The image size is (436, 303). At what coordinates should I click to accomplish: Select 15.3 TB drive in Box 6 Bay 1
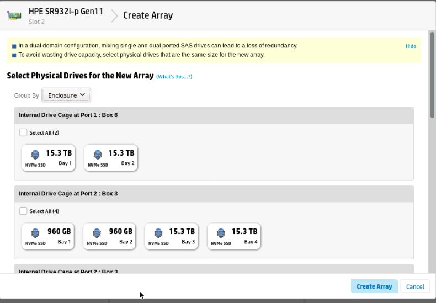[x=48, y=158]
